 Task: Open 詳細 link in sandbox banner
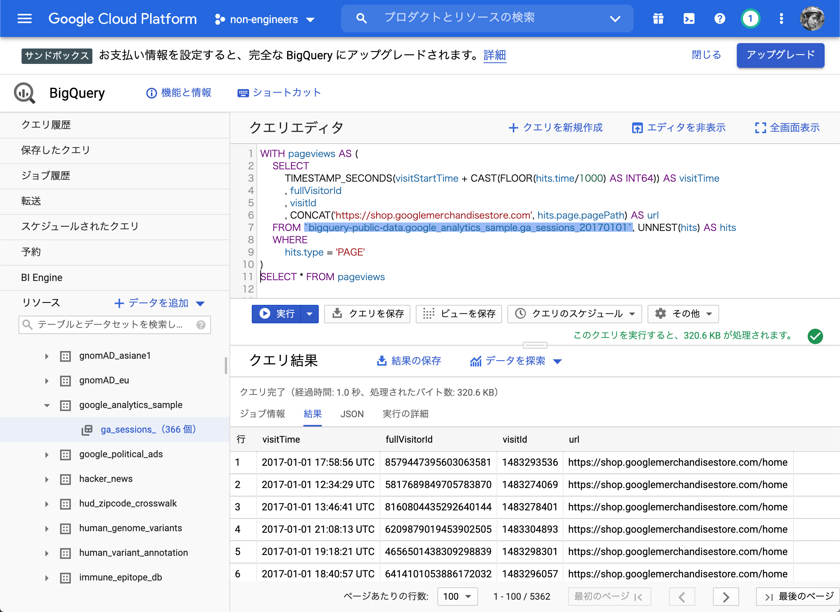pos(495,55)
